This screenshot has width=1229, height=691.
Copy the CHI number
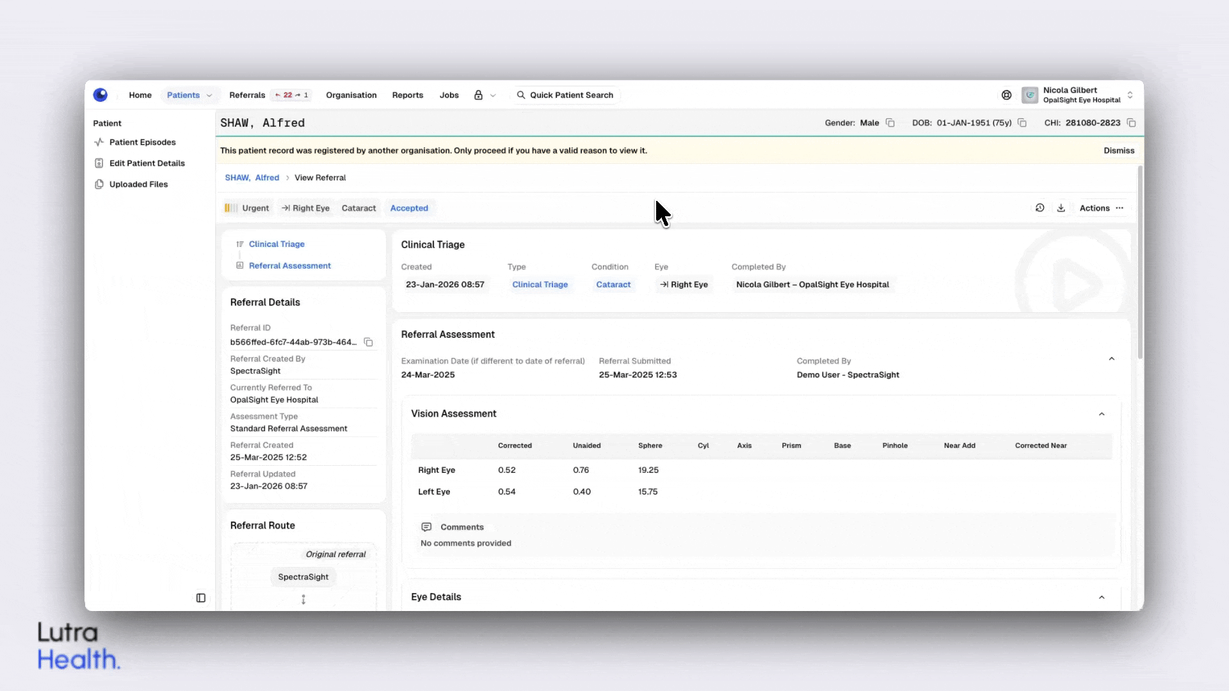[x=1131, y=123]
